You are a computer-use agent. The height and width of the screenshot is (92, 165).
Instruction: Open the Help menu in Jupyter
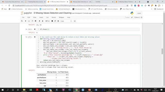click(69, 17)
